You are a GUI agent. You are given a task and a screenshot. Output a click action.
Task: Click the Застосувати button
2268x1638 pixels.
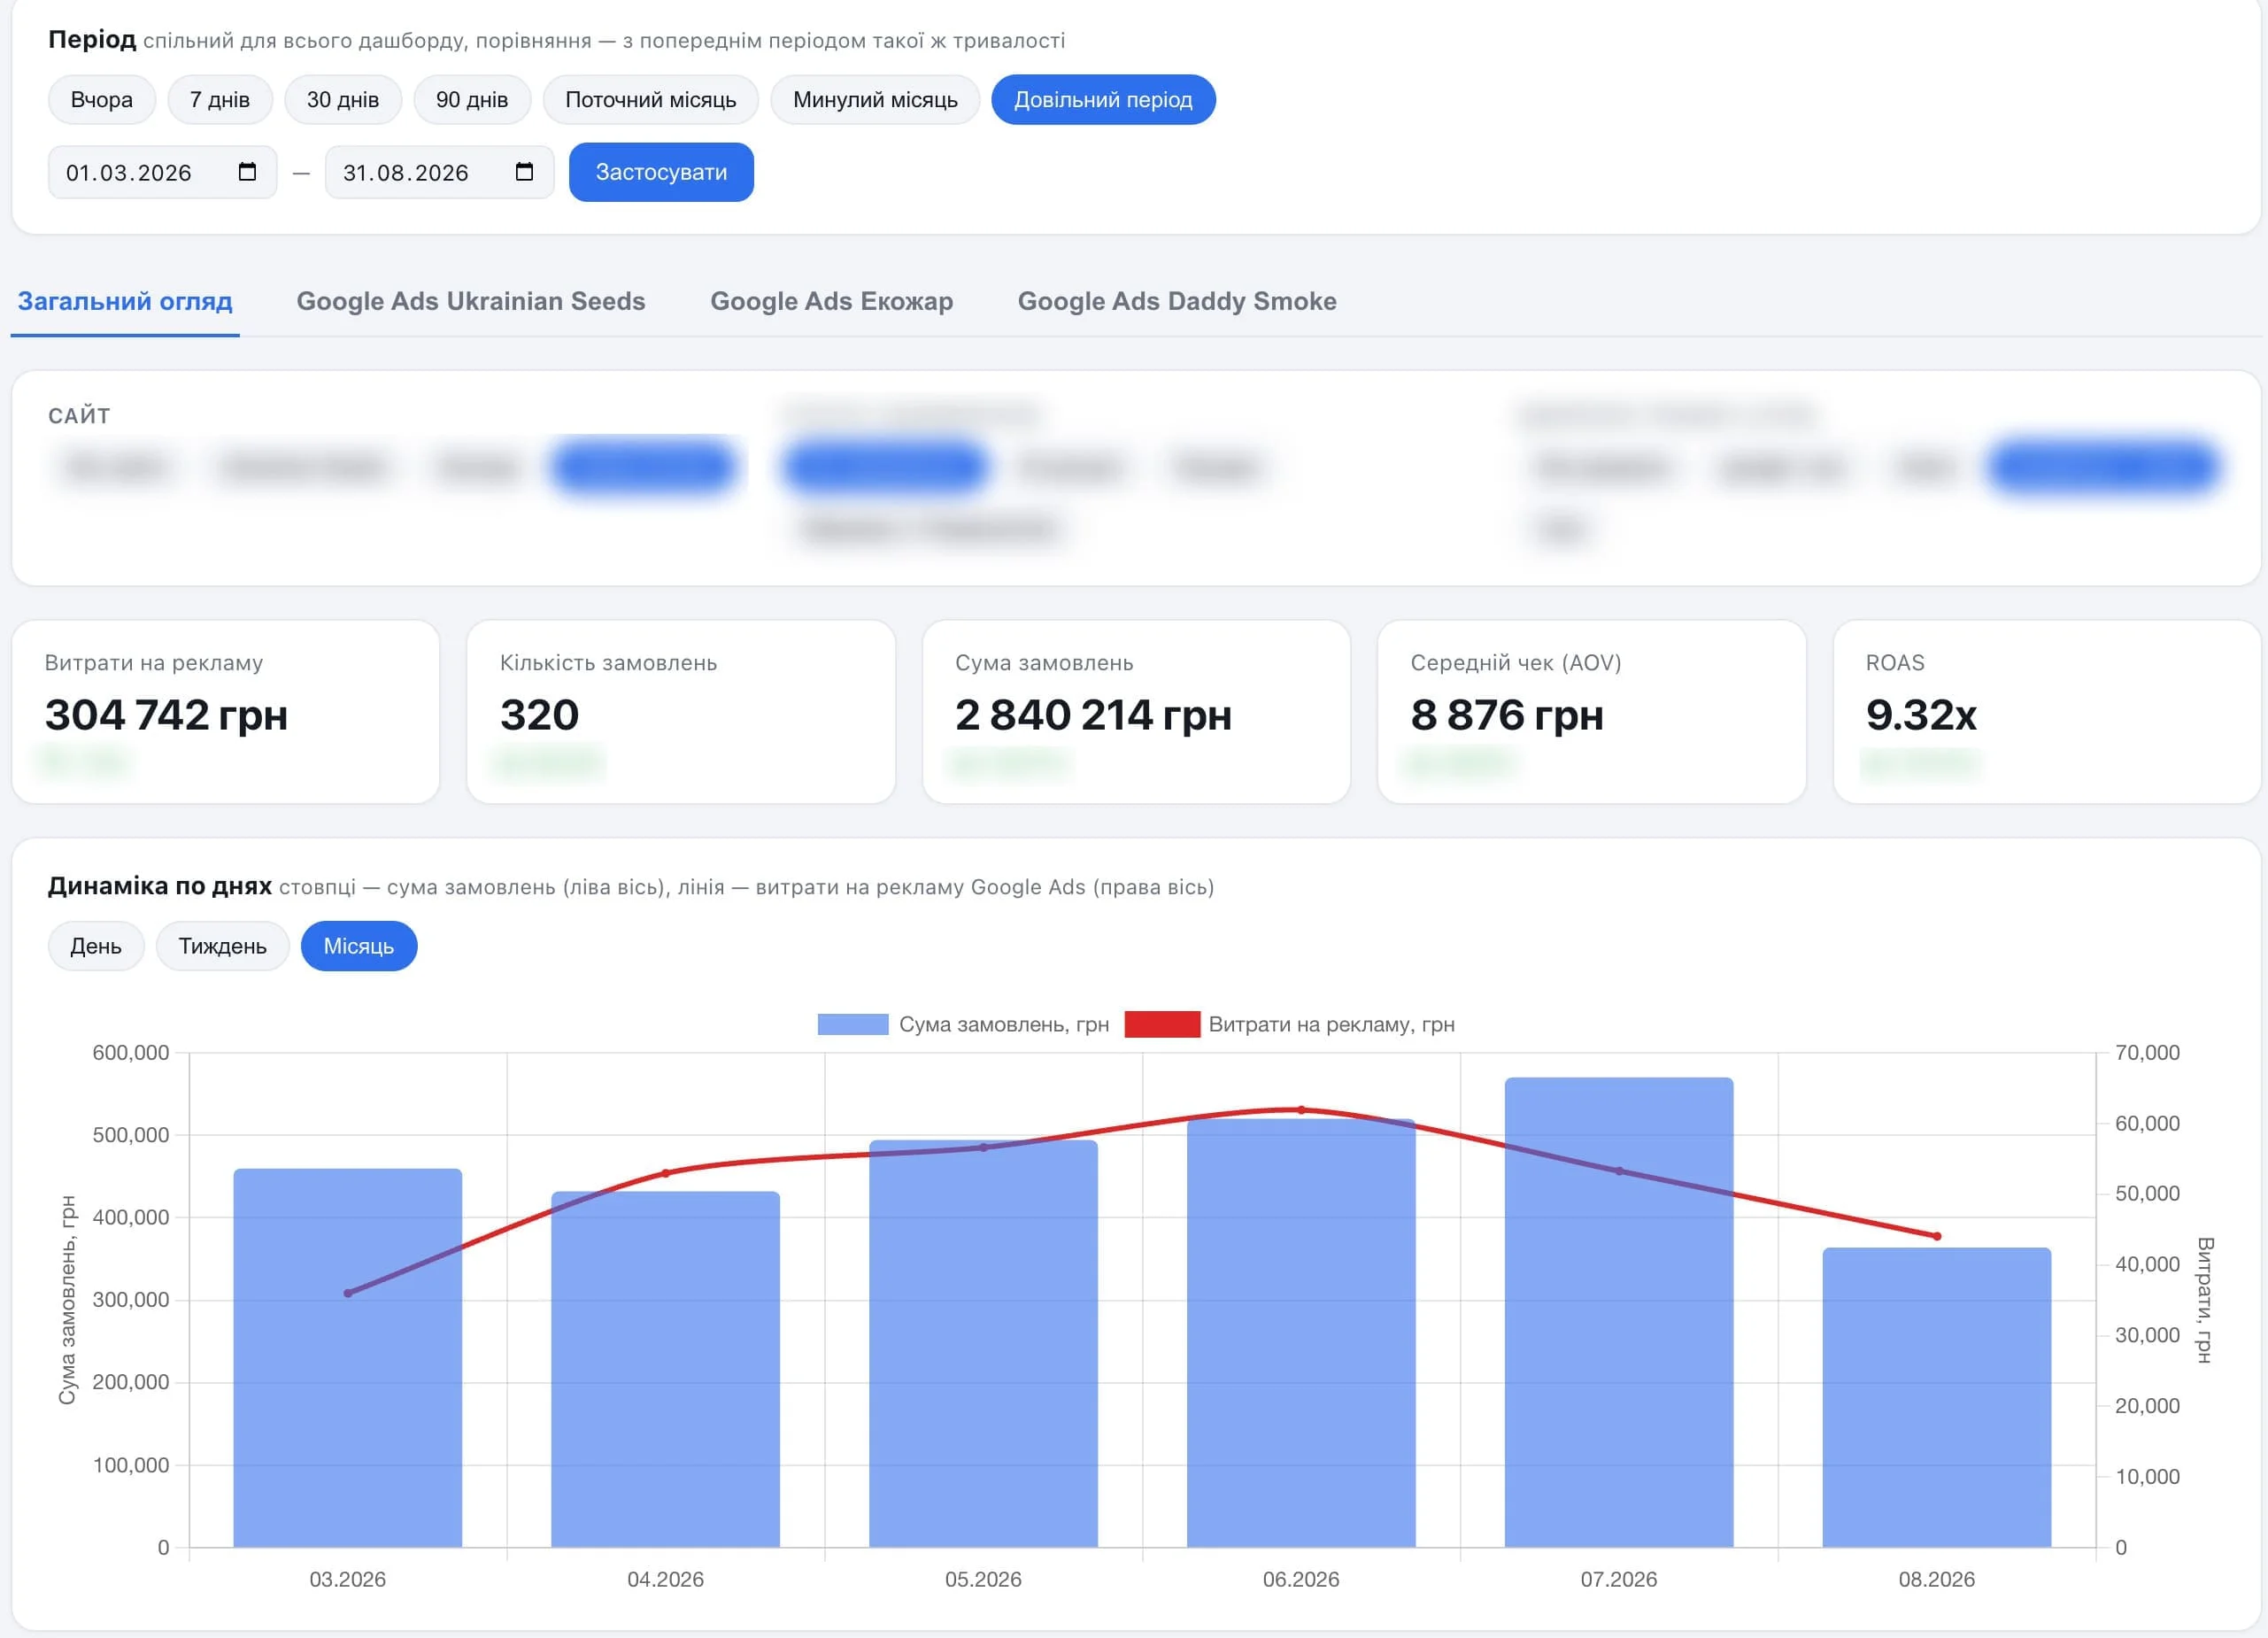pos(661,172)
